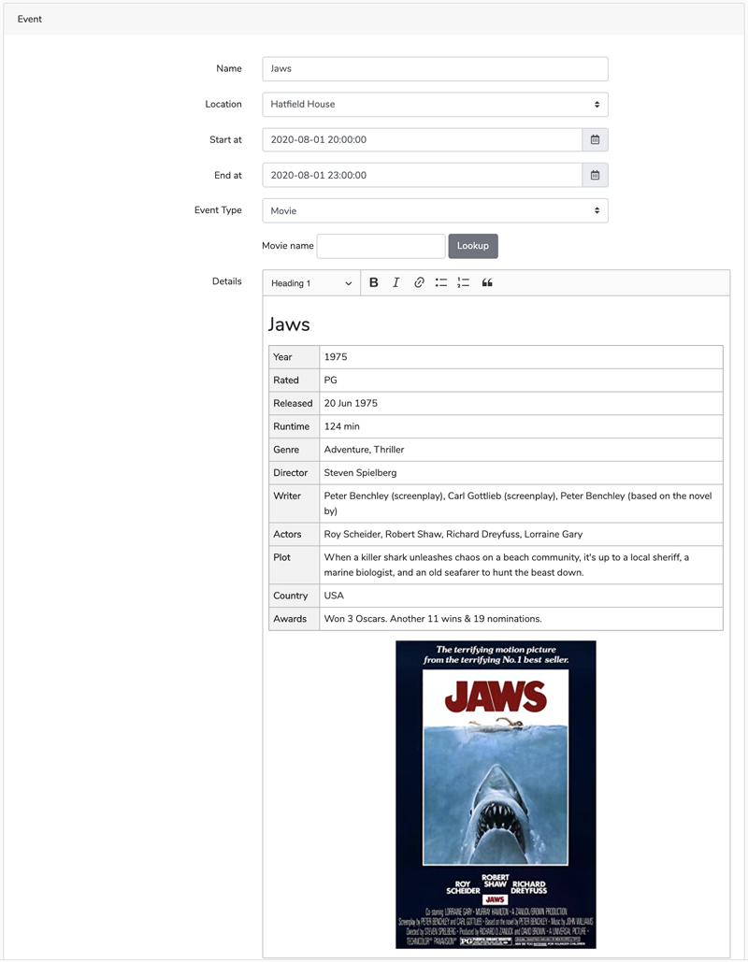The image size is (748, 963).
Task: Click the Year value 1975
Action: (x=336, y=357)
